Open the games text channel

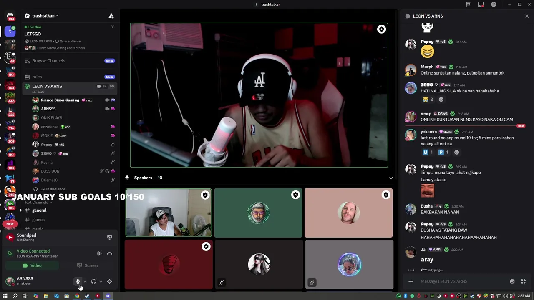click(69, 220)
